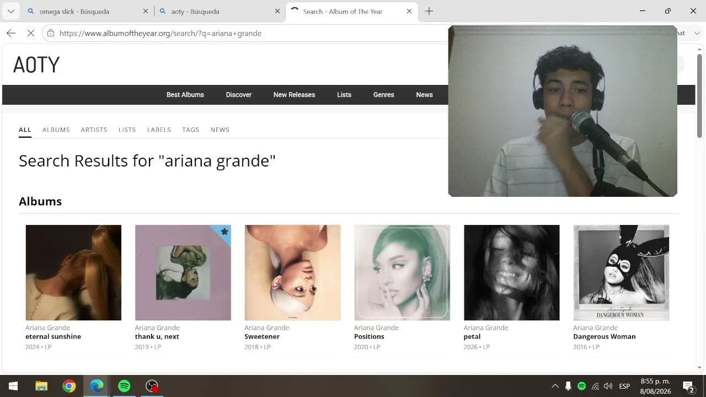Open the Discover navigation item
The width and height of the screenshot is (706, 397).
[239, 95]
